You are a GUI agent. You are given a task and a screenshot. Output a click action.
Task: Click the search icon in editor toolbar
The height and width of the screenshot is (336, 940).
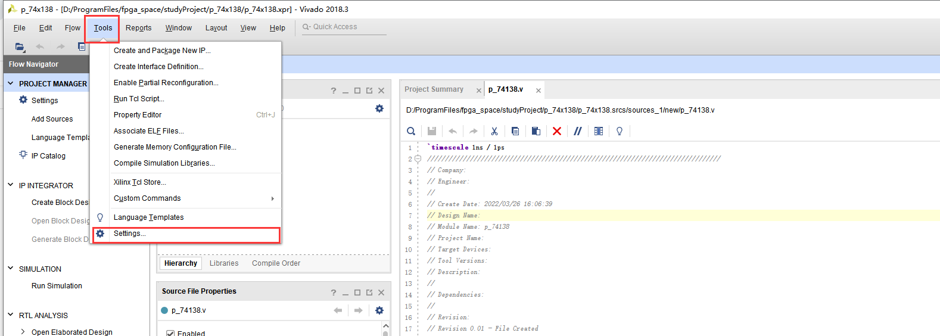click(x=411, y=131)
